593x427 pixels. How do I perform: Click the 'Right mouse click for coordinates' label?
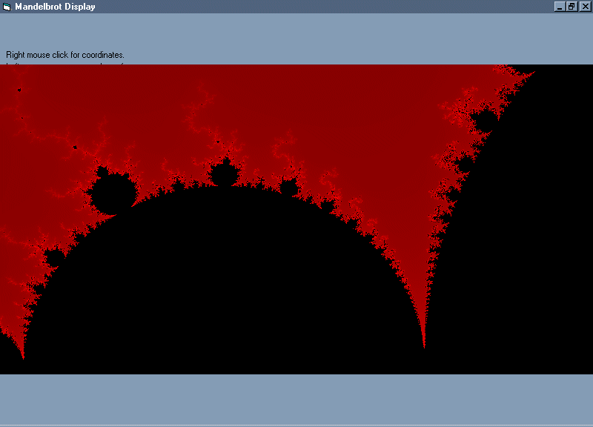click(65, 55)
